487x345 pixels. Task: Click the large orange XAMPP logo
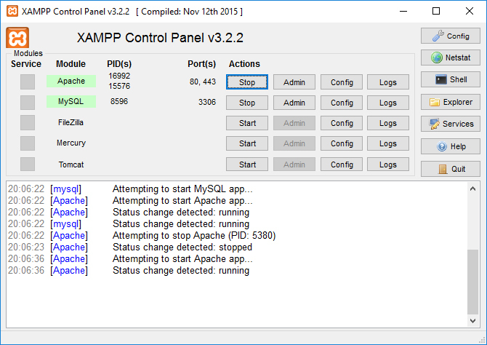click(x=17, y=38)
